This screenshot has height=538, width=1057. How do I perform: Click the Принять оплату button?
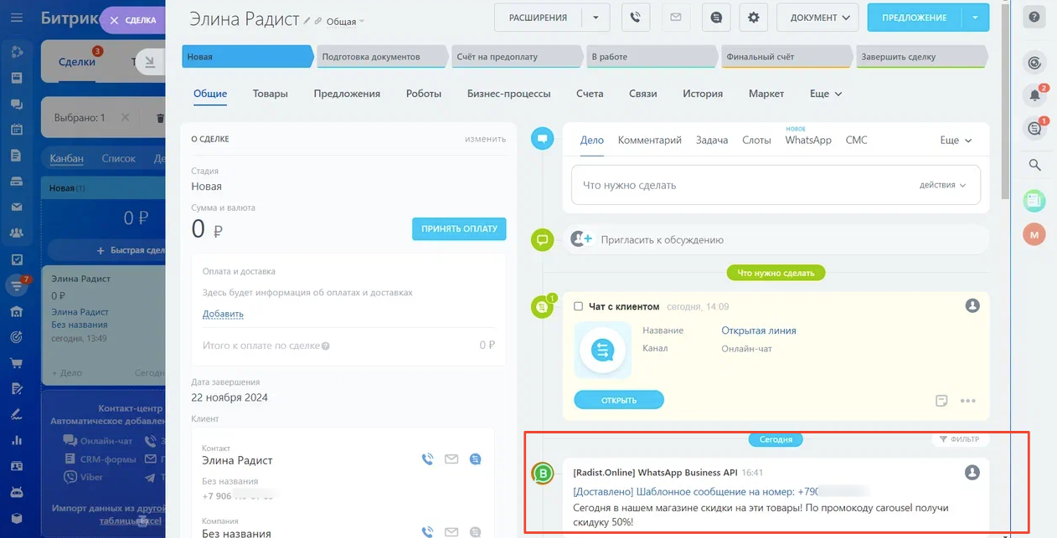click(459, 228)
